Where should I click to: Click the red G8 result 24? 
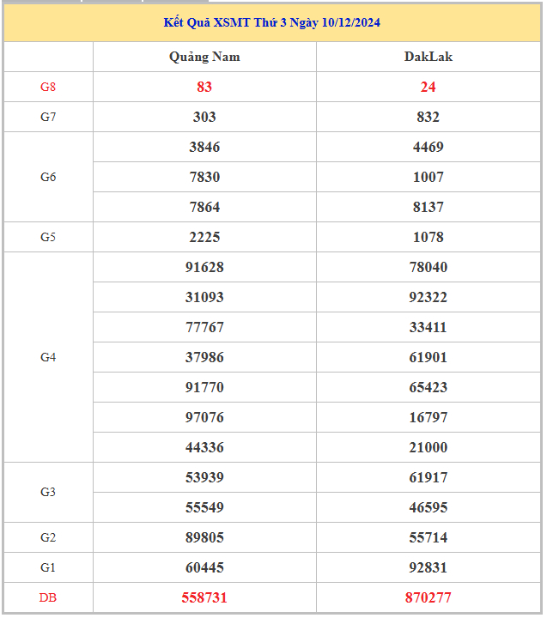tap(428, 87)
